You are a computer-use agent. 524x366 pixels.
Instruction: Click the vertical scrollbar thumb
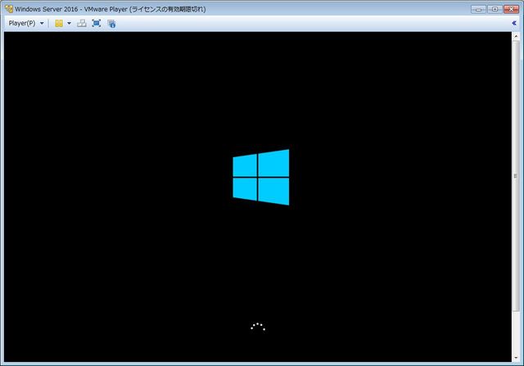click(516, 176)
